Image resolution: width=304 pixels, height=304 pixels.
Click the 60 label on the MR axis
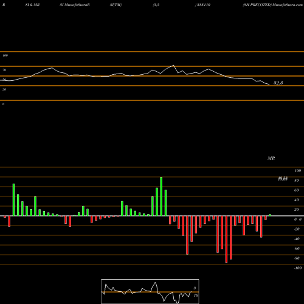tap(297, 190)
